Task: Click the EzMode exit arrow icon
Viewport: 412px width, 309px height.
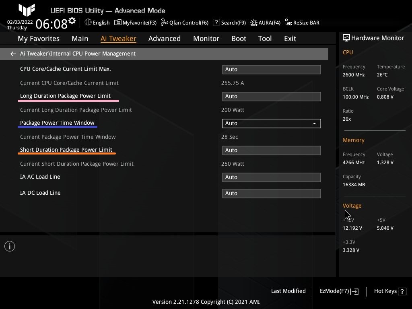Action: click(x=354, y=291)
